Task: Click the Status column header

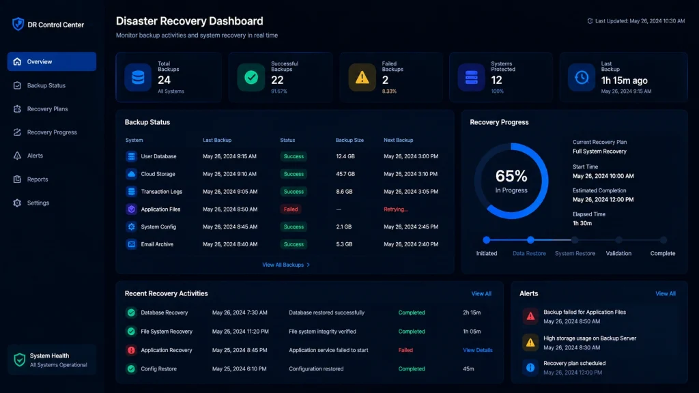Action: 287,140
